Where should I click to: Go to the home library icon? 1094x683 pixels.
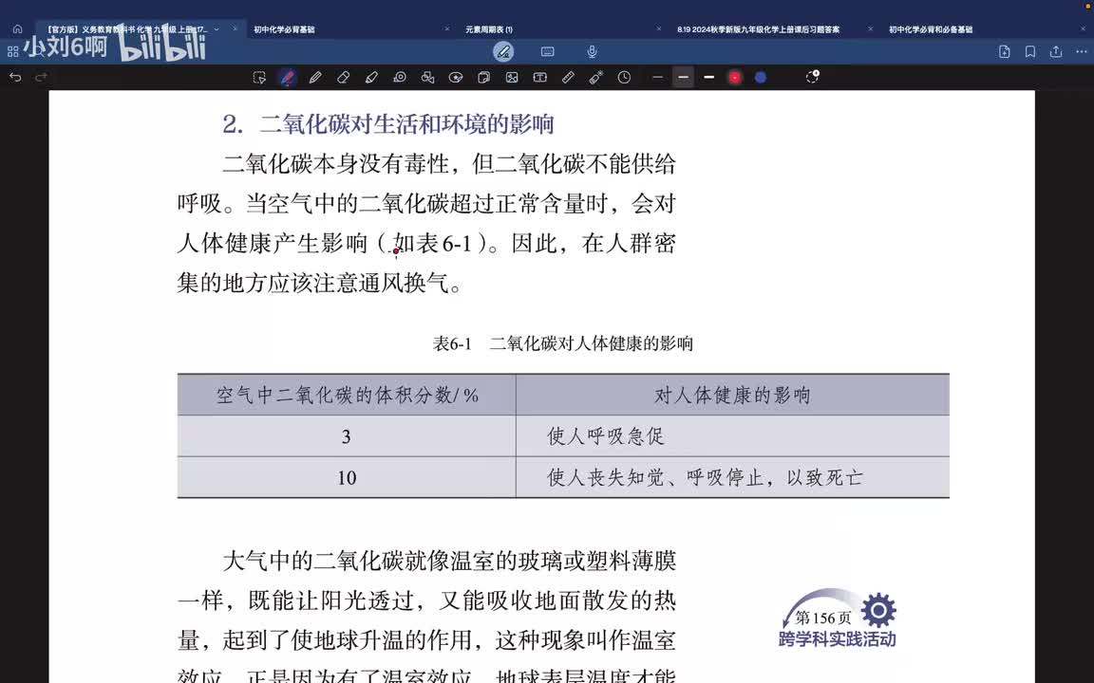[x=17, y=29]
